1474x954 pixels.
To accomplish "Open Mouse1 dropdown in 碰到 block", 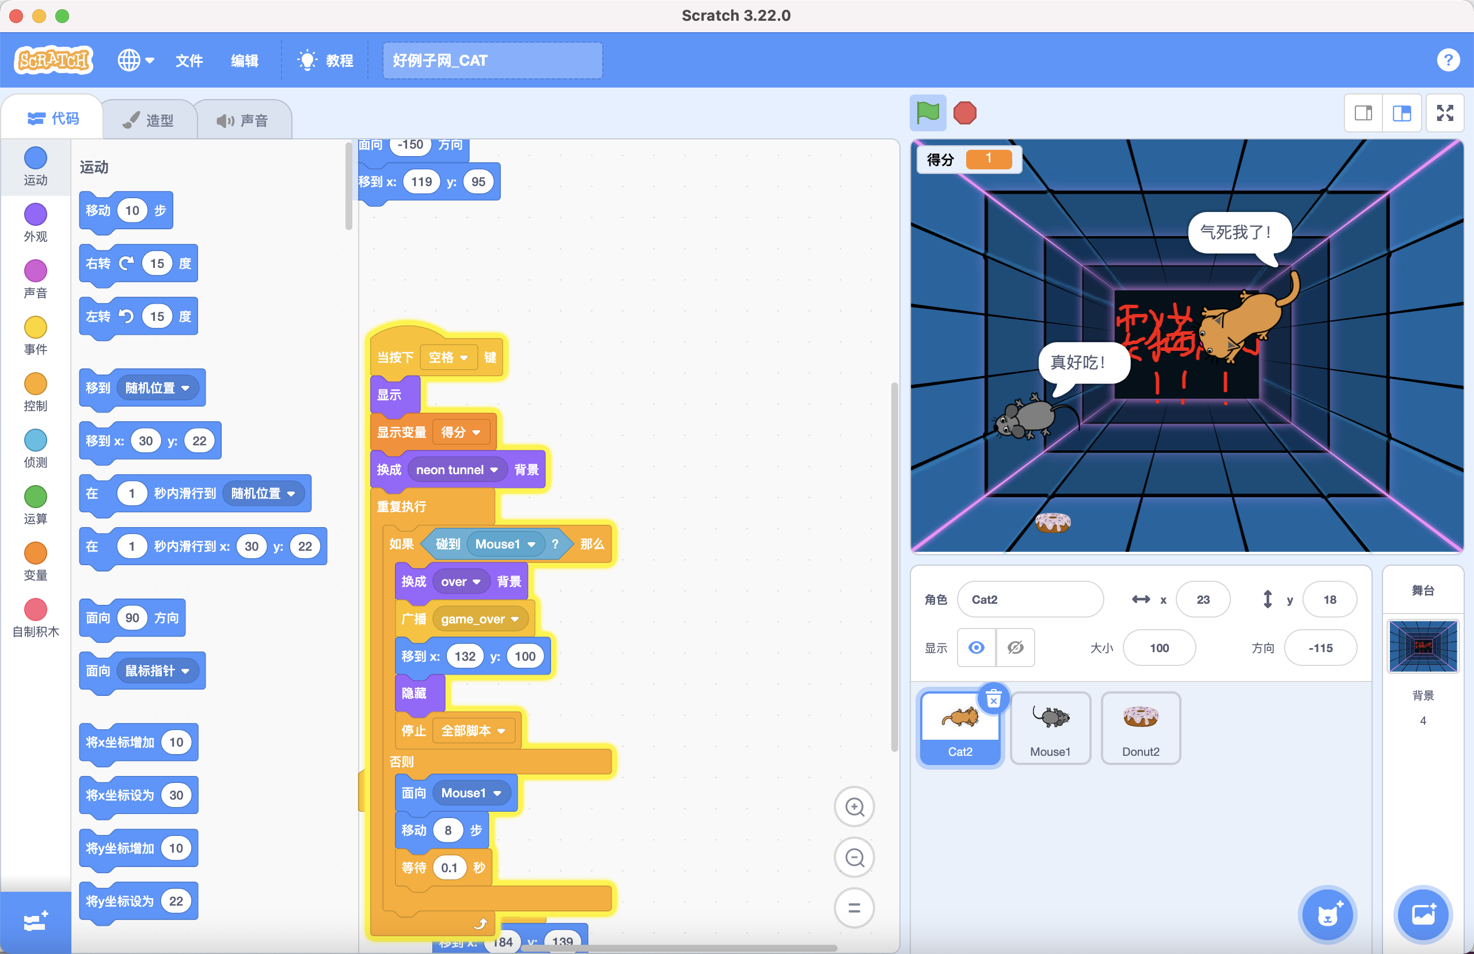I will click(x=504, y=544).
